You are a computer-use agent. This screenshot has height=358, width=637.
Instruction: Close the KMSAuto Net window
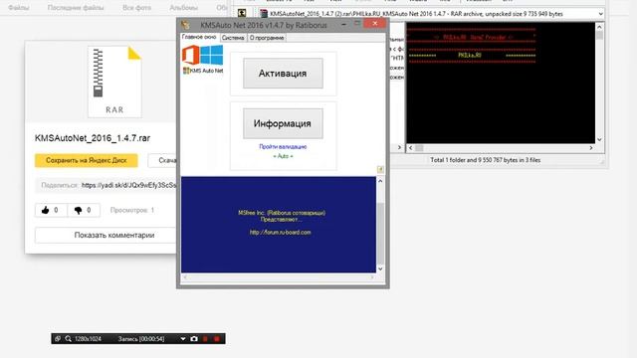pos(375,24)
